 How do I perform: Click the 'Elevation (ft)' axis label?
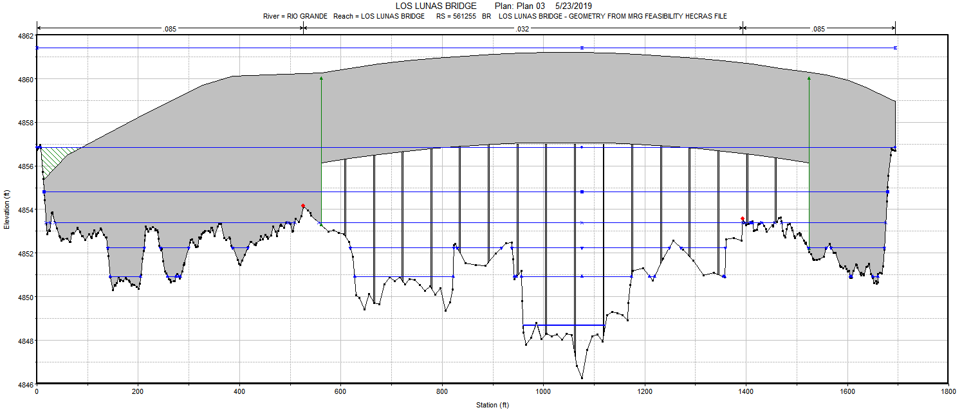(x=6, y=209)
